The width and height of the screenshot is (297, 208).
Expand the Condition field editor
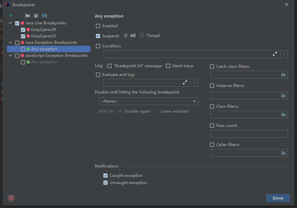(275, 54)
